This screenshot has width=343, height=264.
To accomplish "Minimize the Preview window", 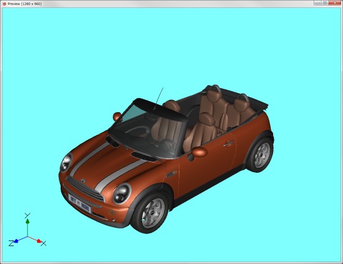I will point(318,3).
